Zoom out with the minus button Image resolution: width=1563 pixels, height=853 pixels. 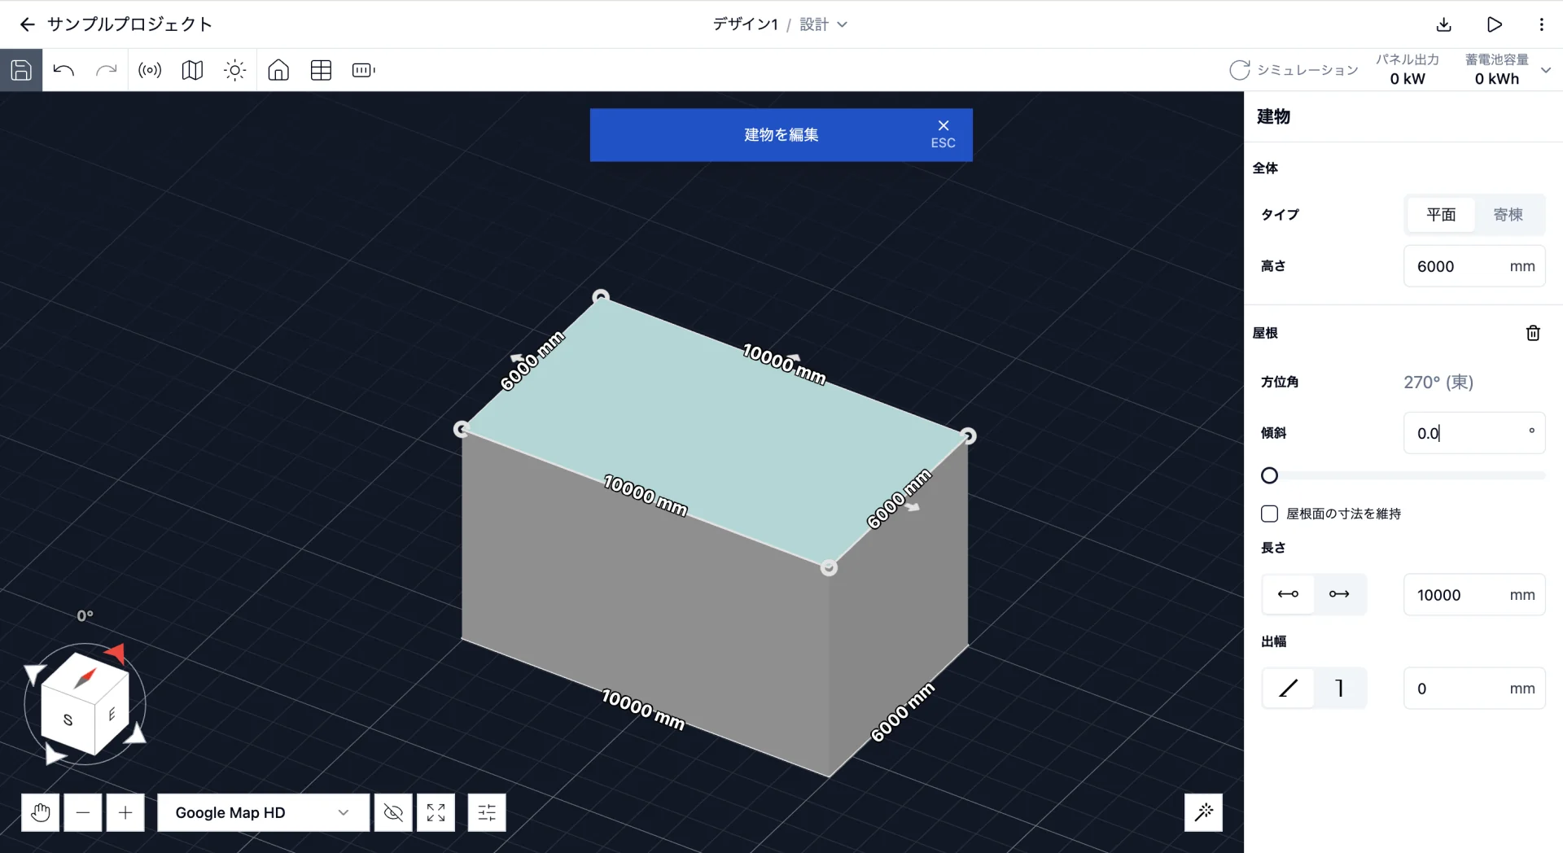(83, 812)
